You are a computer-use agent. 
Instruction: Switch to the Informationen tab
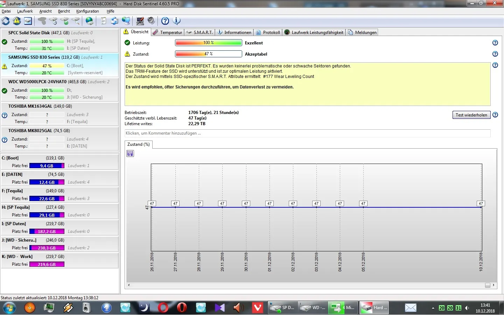(234, 32)
